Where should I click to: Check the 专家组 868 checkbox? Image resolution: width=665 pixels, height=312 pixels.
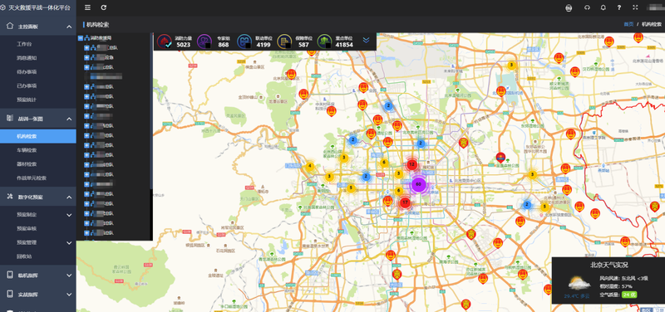coord(208,45)
